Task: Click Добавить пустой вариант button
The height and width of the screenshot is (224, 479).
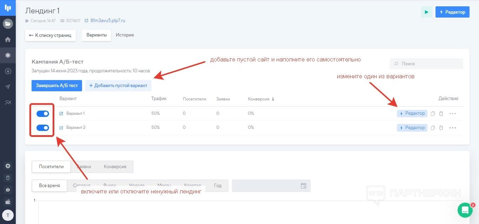Action: 118,85
